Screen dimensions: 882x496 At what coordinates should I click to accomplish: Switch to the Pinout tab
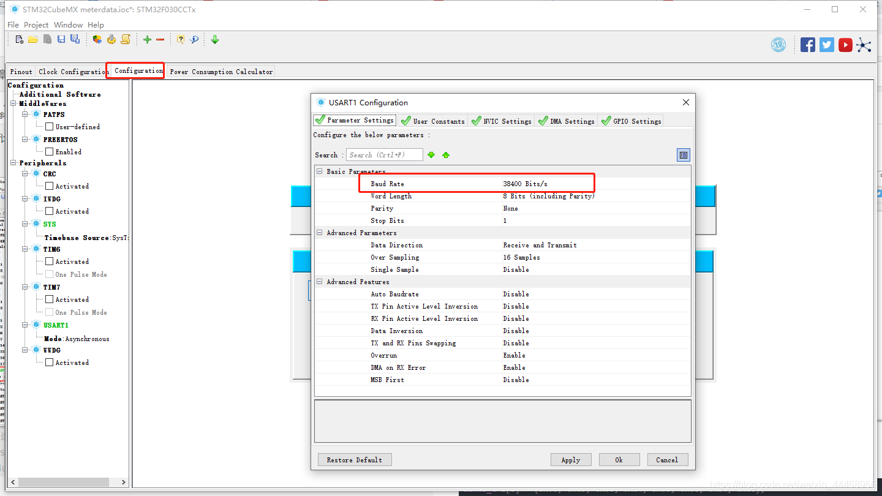[x=21, y=72]
